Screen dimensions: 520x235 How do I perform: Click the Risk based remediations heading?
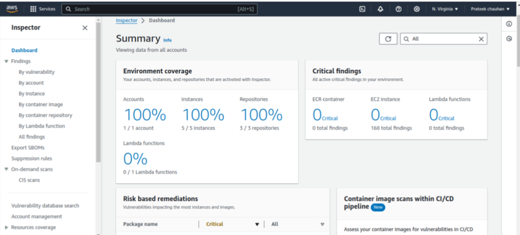coord(160,198)
